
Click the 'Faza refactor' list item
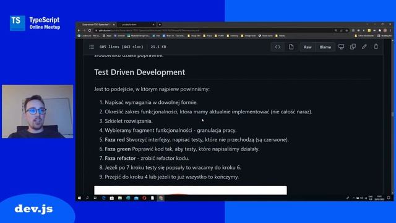pyautogui.click(x=147, y=159)
